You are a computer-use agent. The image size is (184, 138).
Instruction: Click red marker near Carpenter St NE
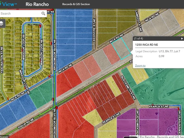pos(178,109)
